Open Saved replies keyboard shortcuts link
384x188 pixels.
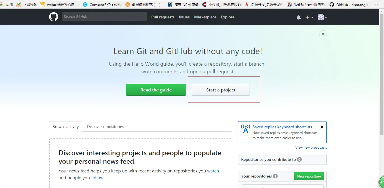coord(282,127)
